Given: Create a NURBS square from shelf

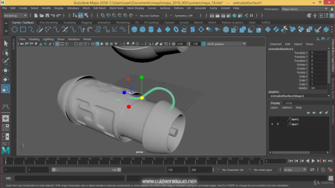Looking at the screenshot, I should click(x=23, y=29).
